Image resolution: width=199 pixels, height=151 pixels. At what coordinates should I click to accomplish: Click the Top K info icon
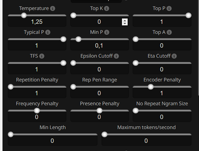[x=107, y=8]
